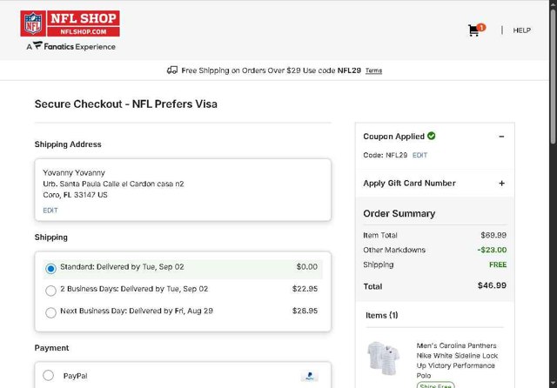Click the FREE shipping value

(x=498, y=264)
